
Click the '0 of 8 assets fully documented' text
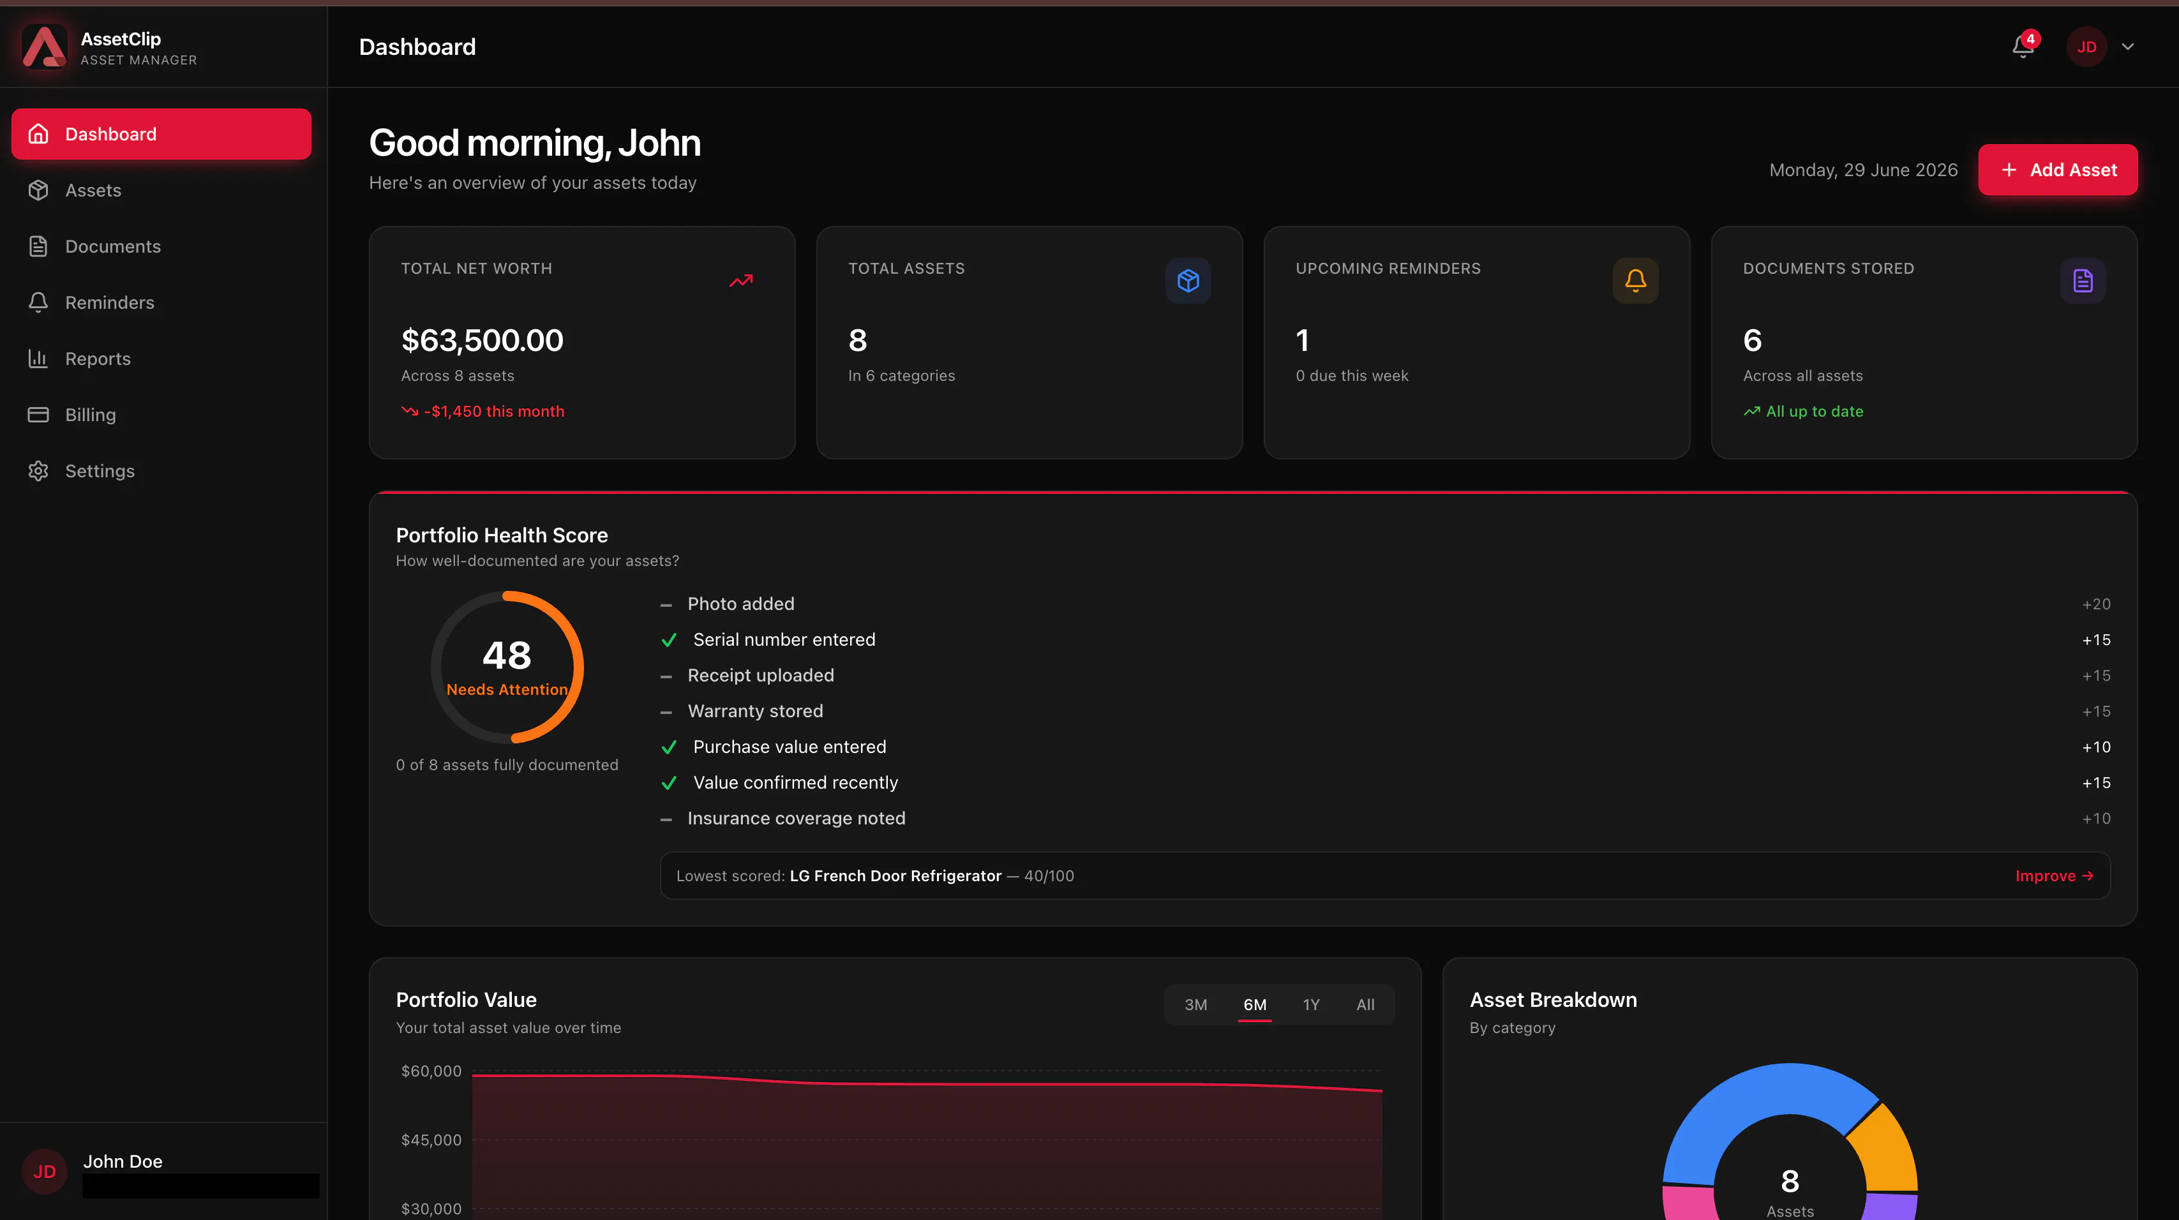pyautogui.click(x=507, y=764)
